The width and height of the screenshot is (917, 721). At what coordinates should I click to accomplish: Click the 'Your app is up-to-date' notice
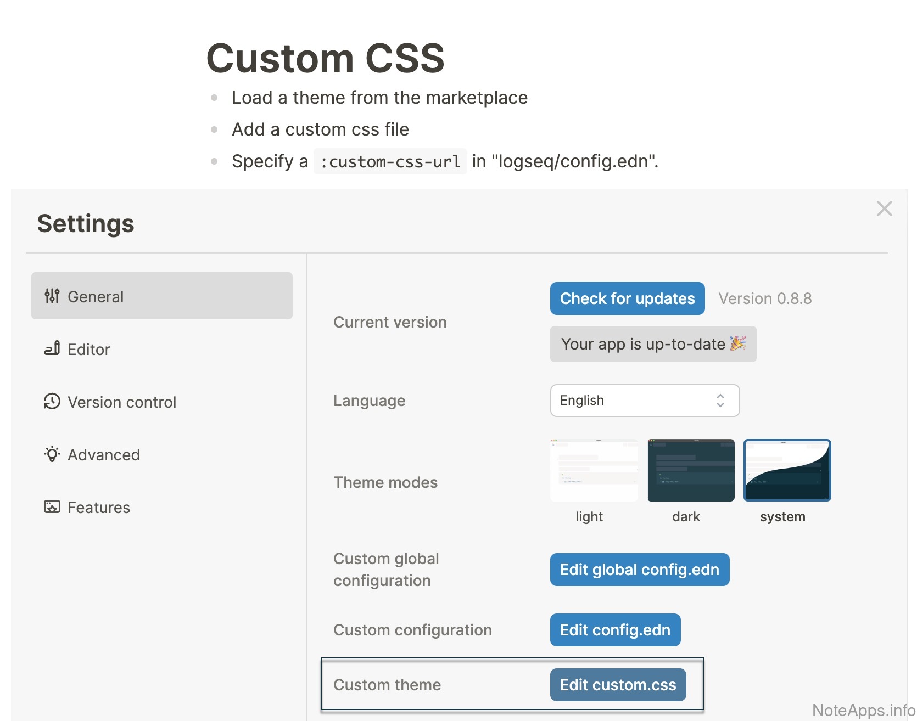click(653, 344)
